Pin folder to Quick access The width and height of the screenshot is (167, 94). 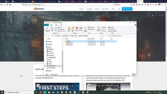(47, 29)
